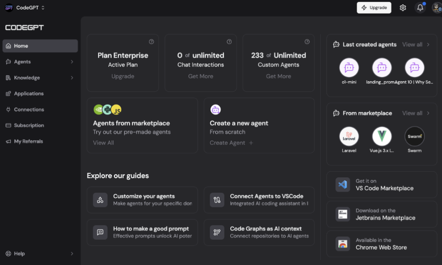Expand the Knowledge sidebar section
442x265 pixels.
coord(40,77)
